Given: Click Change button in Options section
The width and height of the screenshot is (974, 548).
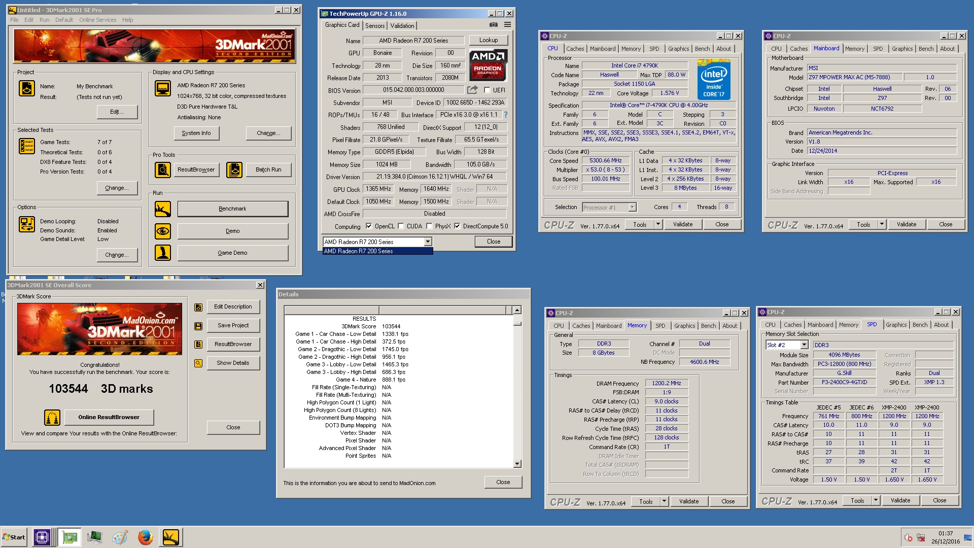Looking at the screenshot, I should 117,255.
